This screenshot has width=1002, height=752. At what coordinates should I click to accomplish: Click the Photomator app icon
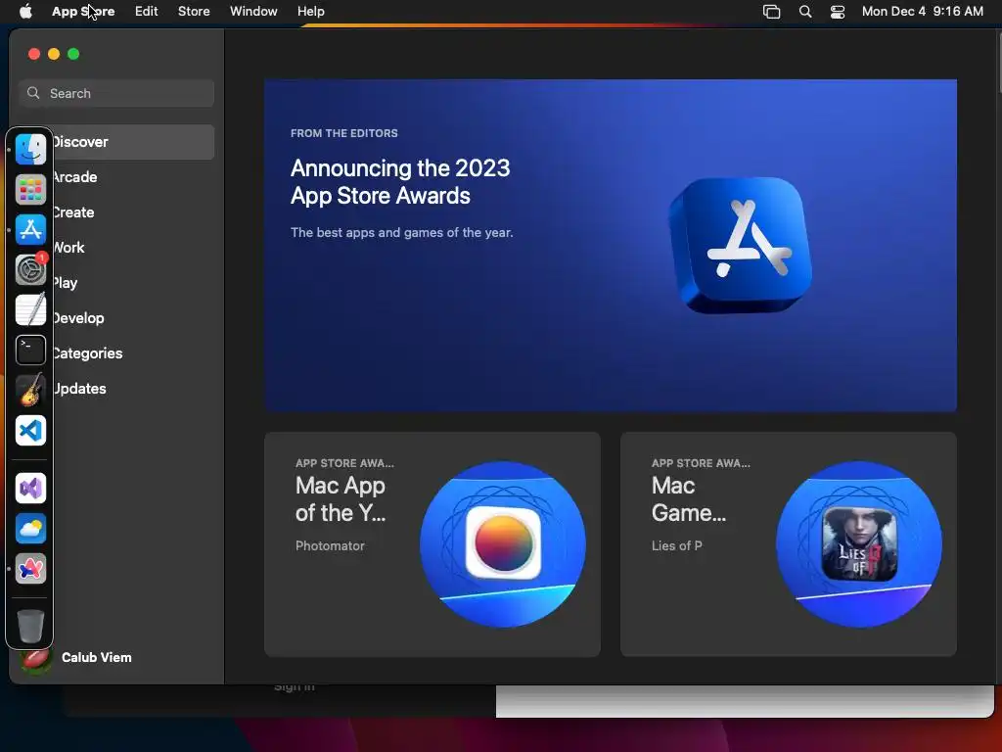click(503, 543)
